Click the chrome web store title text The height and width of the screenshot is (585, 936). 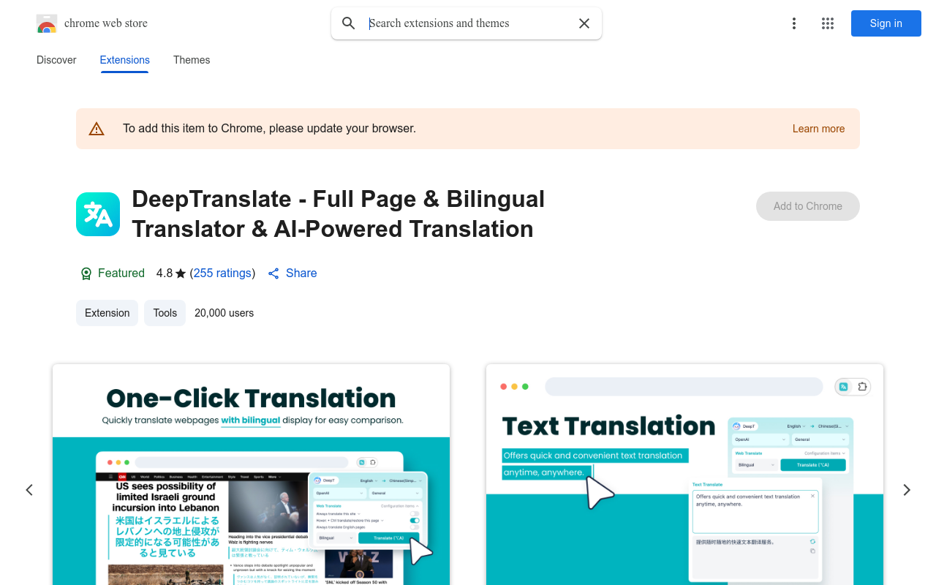(106, 23)
